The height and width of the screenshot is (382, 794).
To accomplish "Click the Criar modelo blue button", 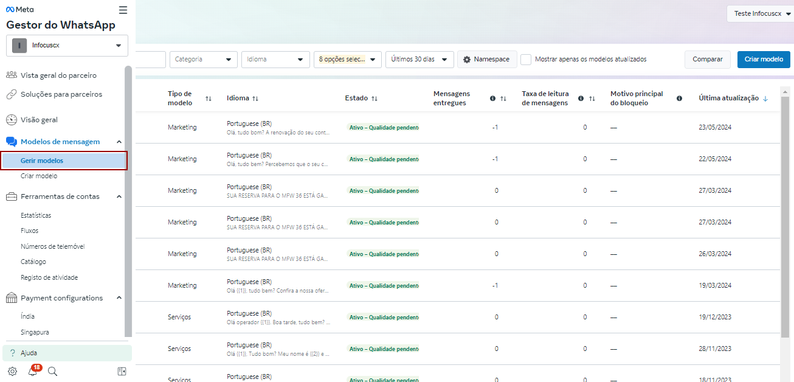I will click(764, 60).
